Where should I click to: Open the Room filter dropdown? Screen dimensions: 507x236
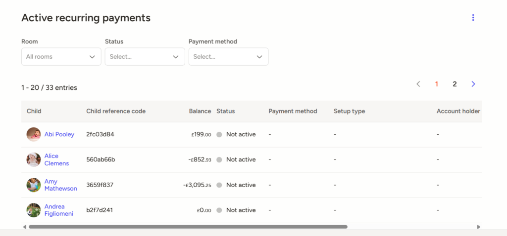[61, 57]
